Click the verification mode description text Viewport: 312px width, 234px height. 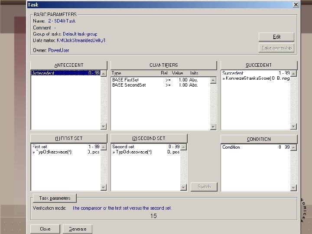[x=122, y=208]
